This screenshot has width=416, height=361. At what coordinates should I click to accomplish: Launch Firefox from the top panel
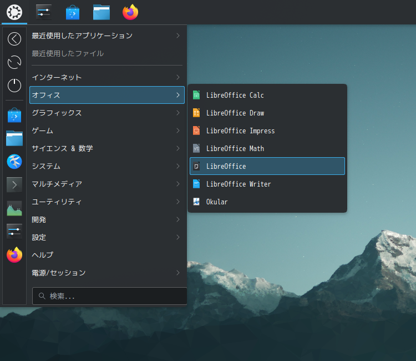pyautogui.click(x=130, y=12)
